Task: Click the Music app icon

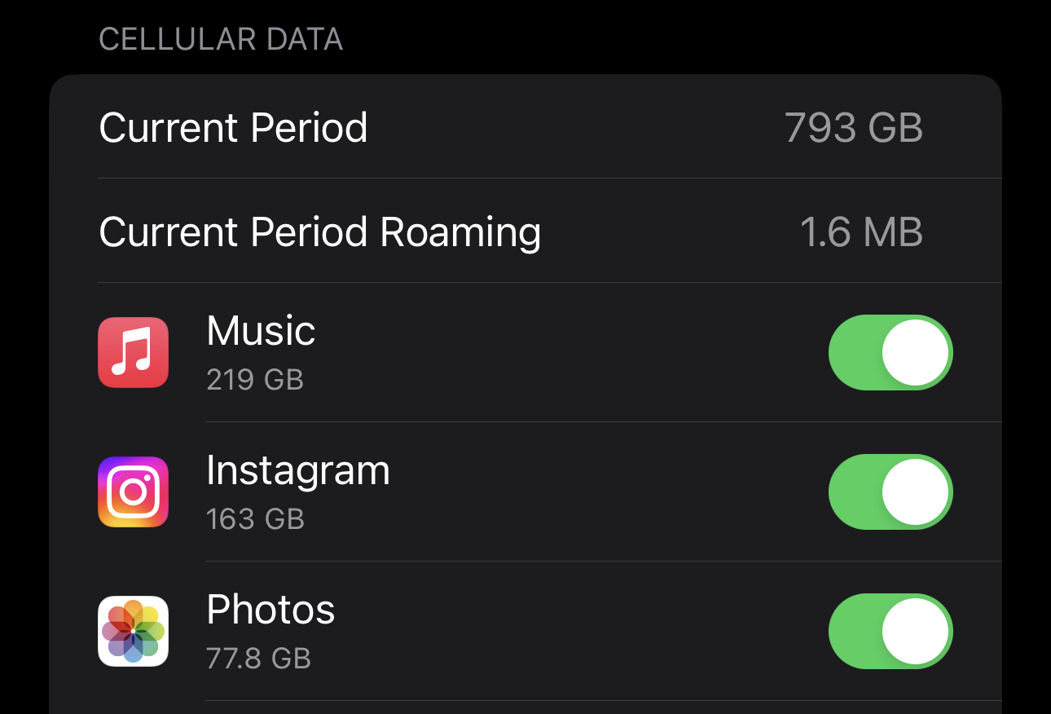Action: point(134,352)
